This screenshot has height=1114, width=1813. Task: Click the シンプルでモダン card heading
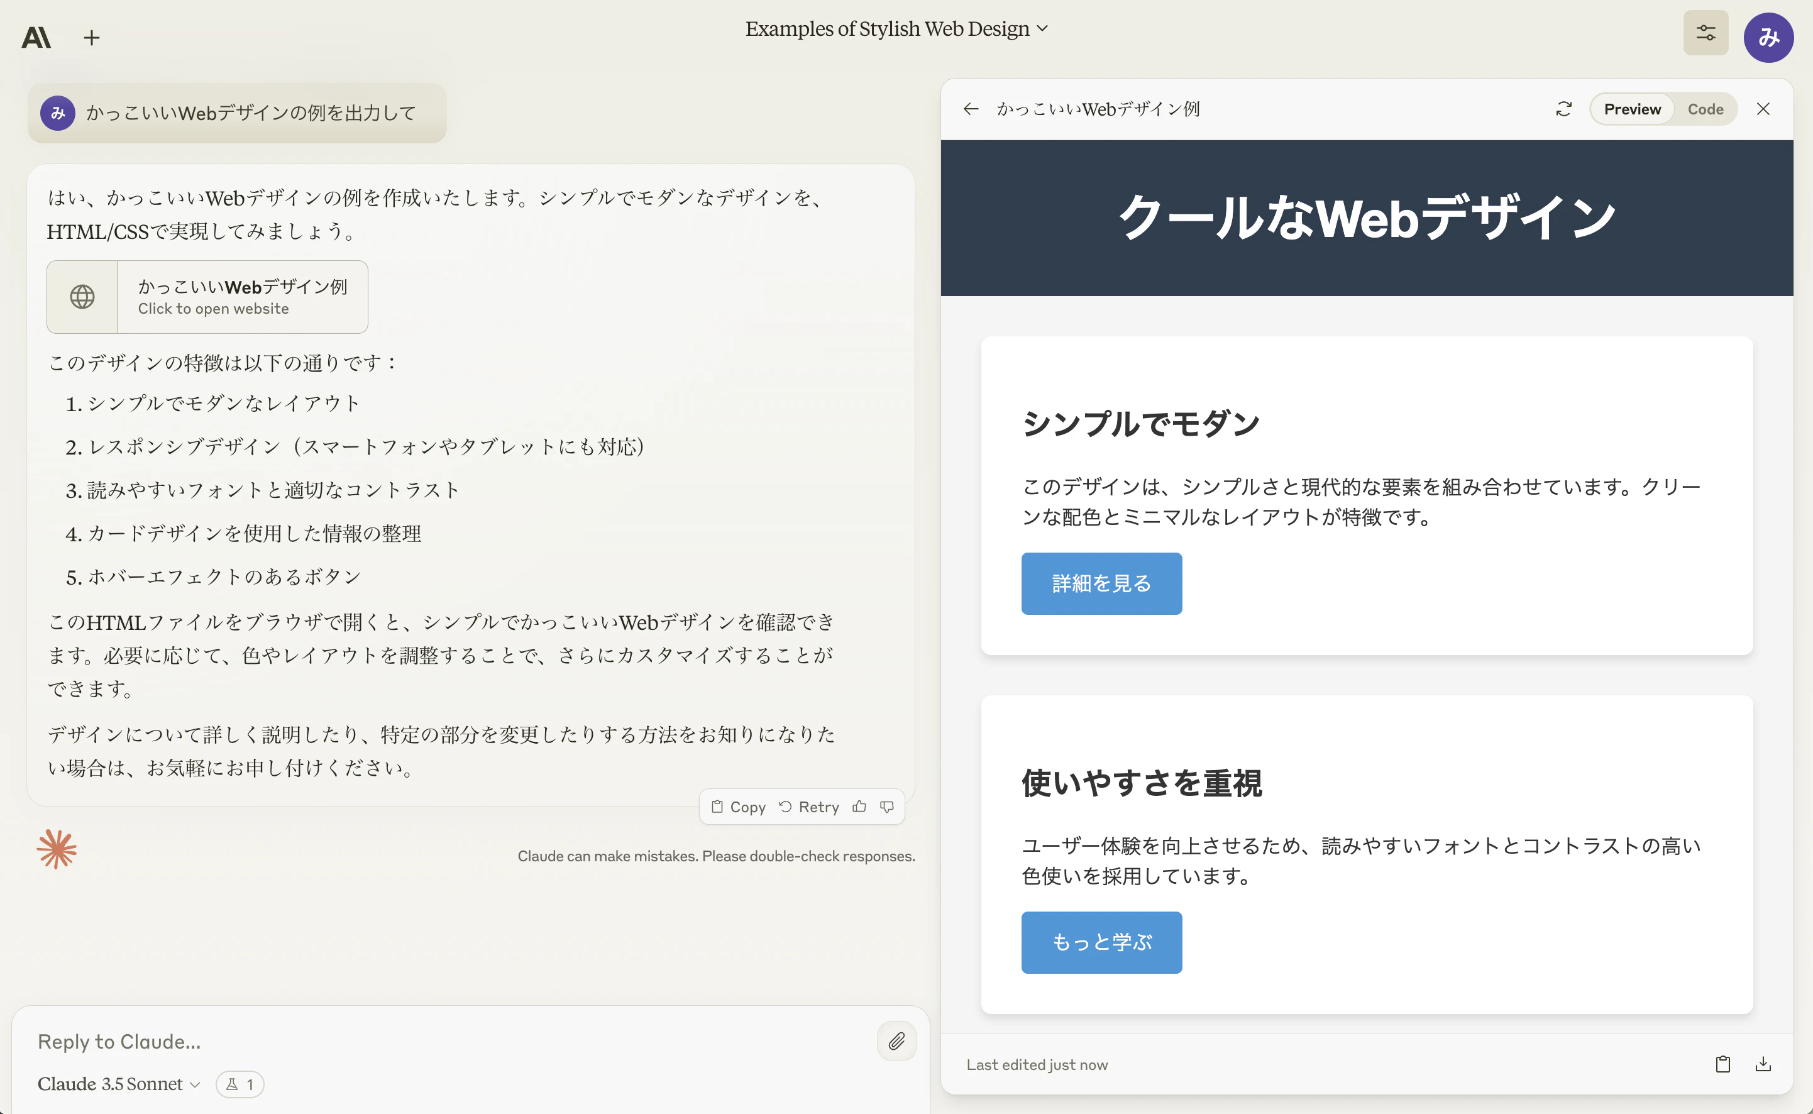(x=1140, y=424)
